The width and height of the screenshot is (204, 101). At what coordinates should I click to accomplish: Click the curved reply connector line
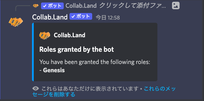tap(23, 8)
